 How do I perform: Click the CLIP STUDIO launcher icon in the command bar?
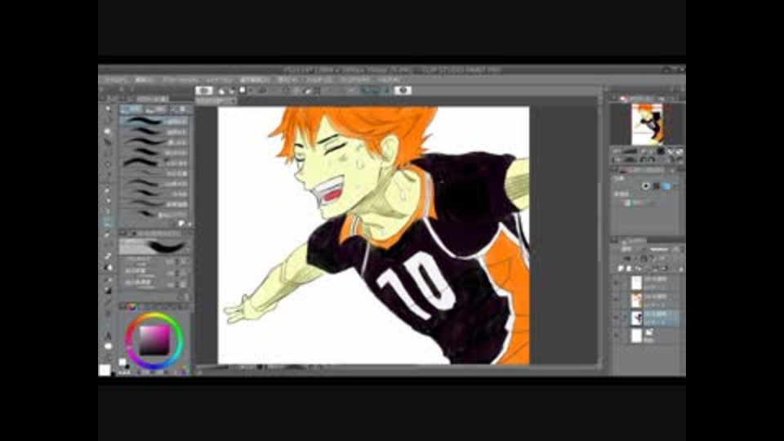coord(204,91)
